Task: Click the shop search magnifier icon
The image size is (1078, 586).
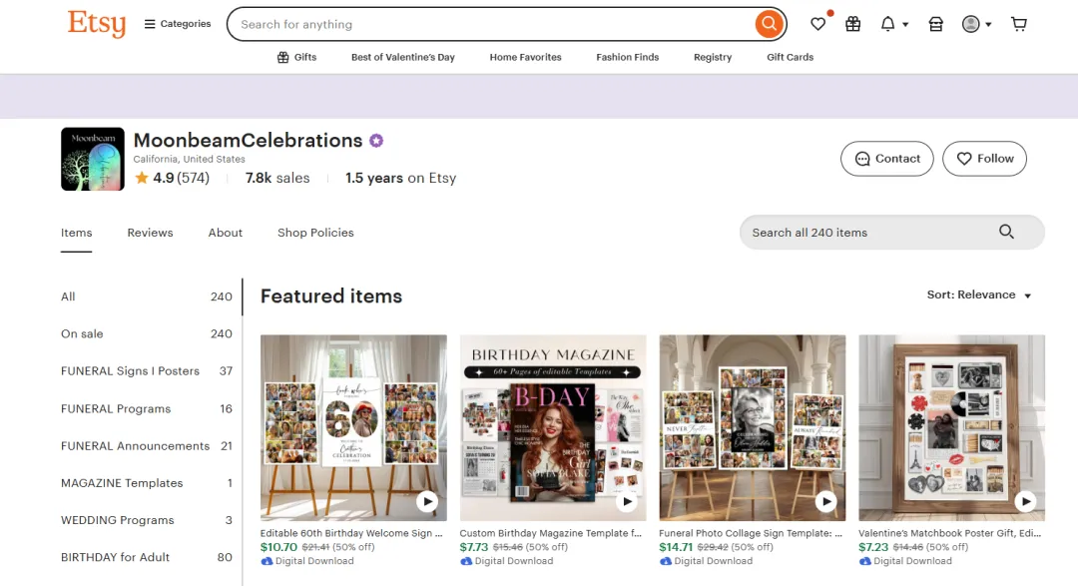Action: 1006,232
